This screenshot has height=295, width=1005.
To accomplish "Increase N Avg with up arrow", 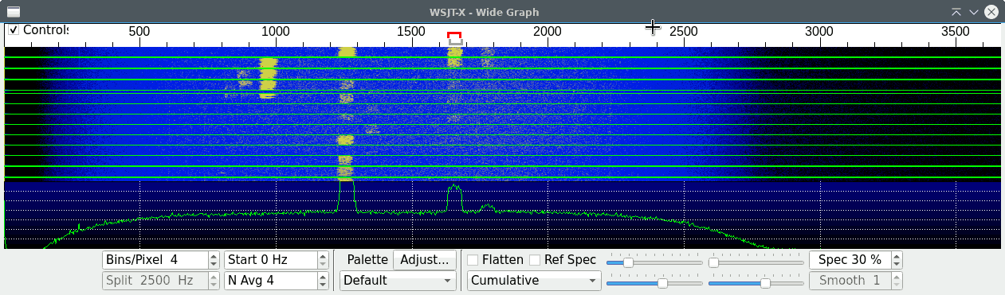I will click(323, 277).
